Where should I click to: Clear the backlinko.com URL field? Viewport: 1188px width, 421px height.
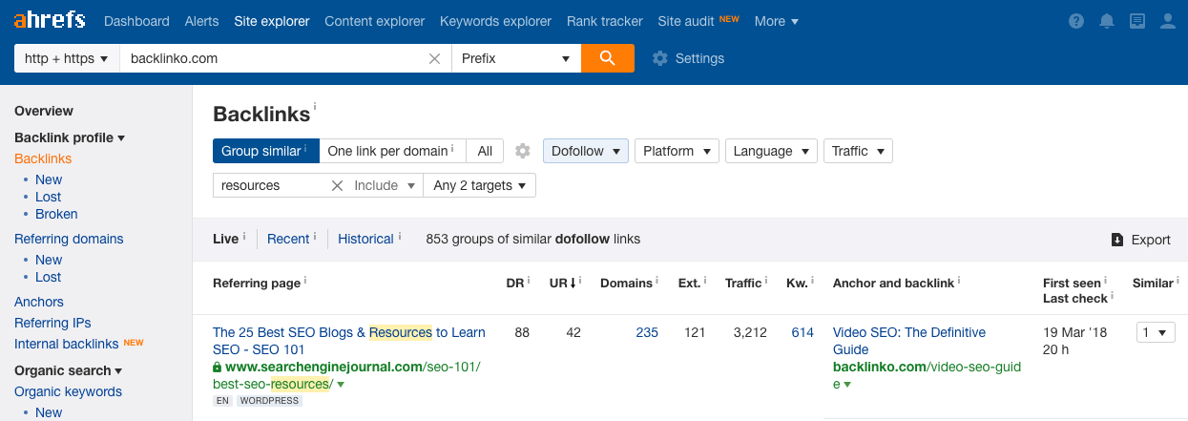[x=434, y=58]
